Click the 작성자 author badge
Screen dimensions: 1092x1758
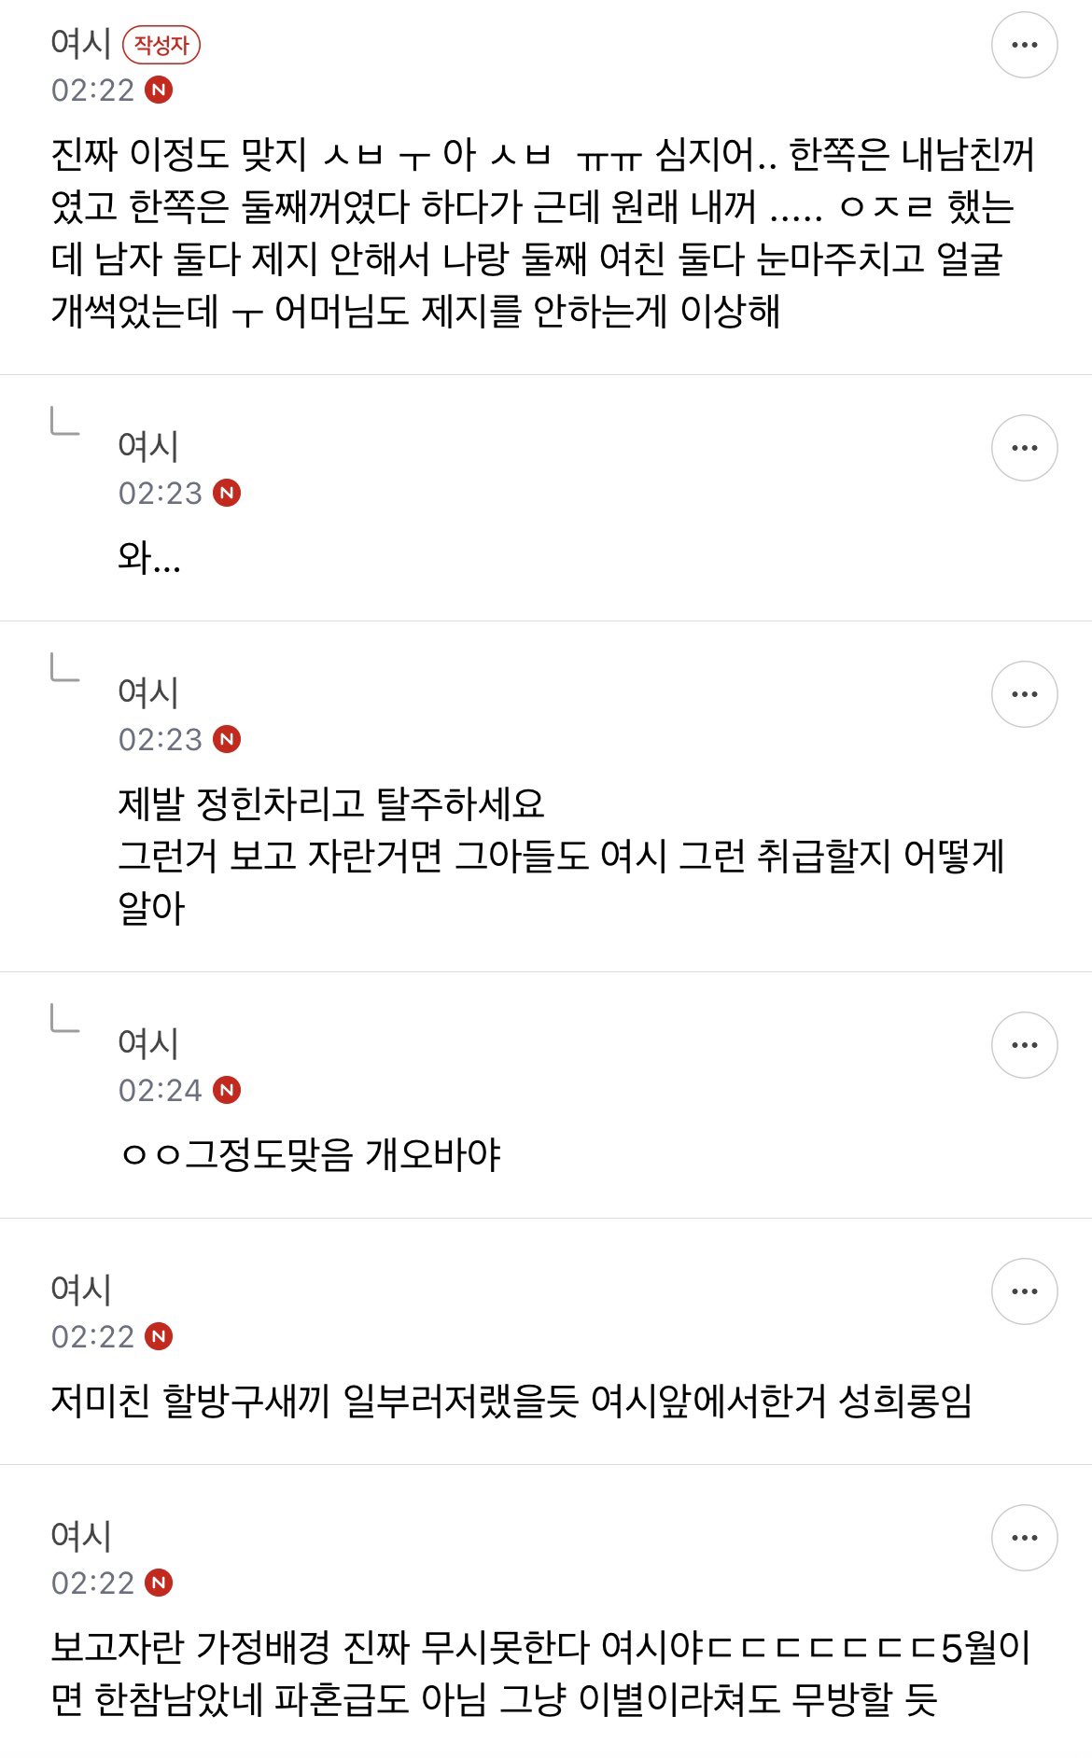coord(161,45)
